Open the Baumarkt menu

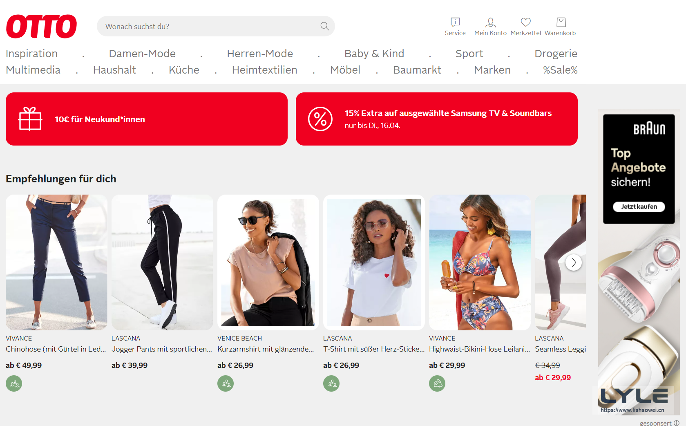pos(417,70)
